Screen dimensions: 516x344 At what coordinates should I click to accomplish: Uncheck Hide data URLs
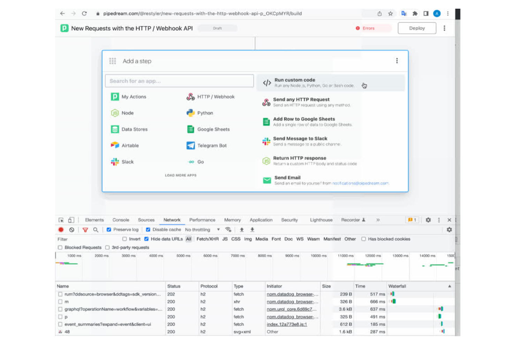pos(146,239)
